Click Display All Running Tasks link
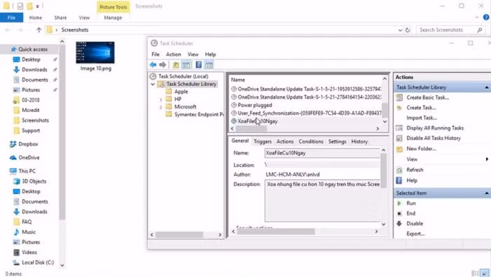 pos(435,128)
